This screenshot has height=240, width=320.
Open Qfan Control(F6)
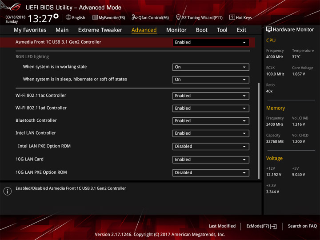point(153,18)
